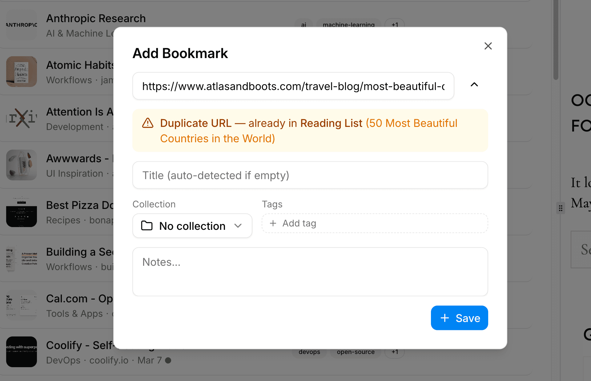The height and width of the screenshot is (381, 591).
Task: Select the Anthropic Research title text
Action: (x=96, y=18)
